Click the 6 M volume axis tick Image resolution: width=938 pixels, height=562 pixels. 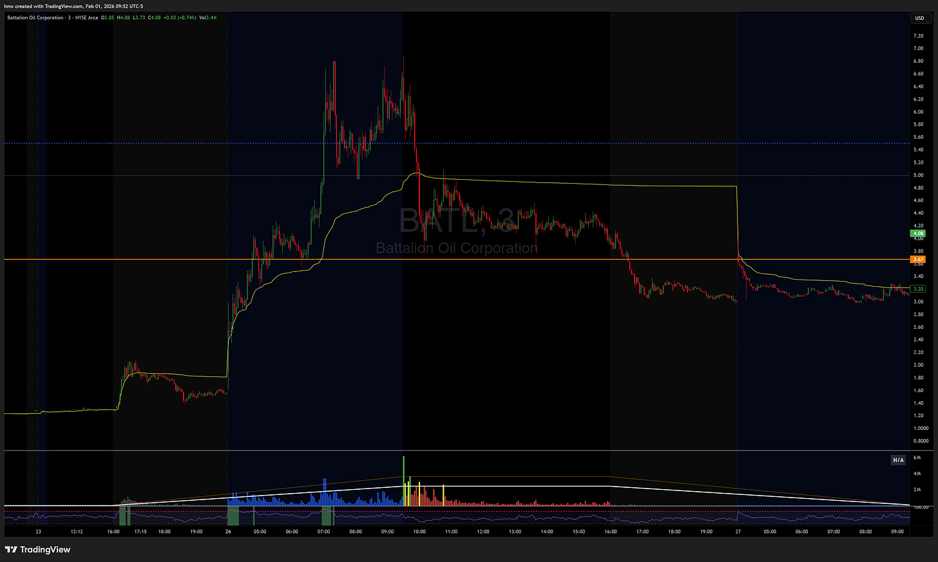[x=917, y=458]
